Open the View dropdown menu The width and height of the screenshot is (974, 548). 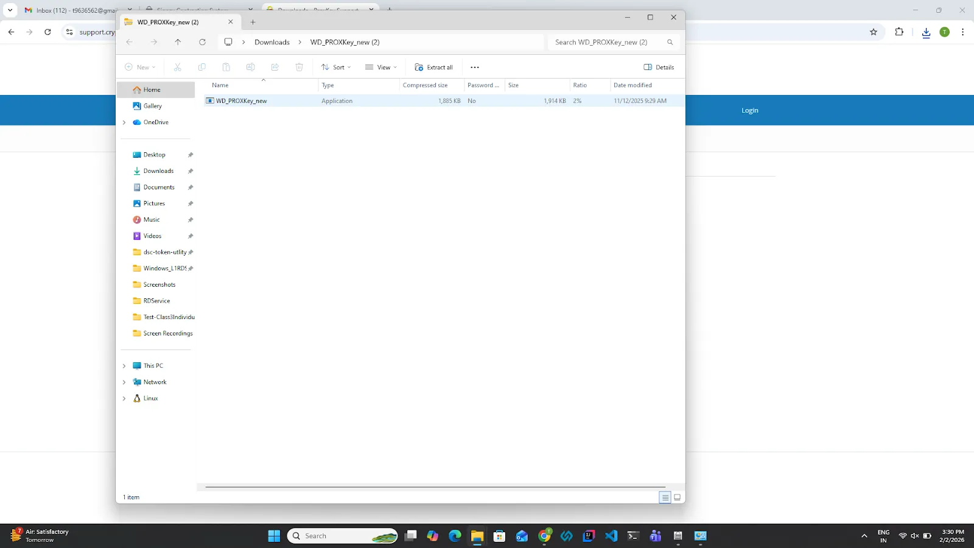(381, 67)
